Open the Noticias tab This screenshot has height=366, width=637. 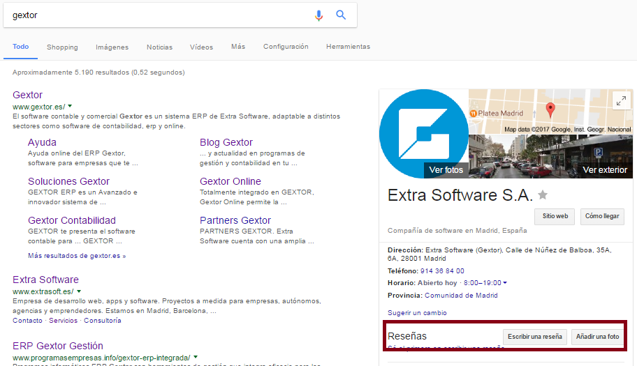(x=160, y=47)
